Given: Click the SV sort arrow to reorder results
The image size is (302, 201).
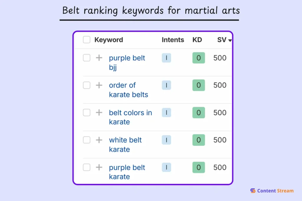Looking at the screenshot, I should pos(229,41).
